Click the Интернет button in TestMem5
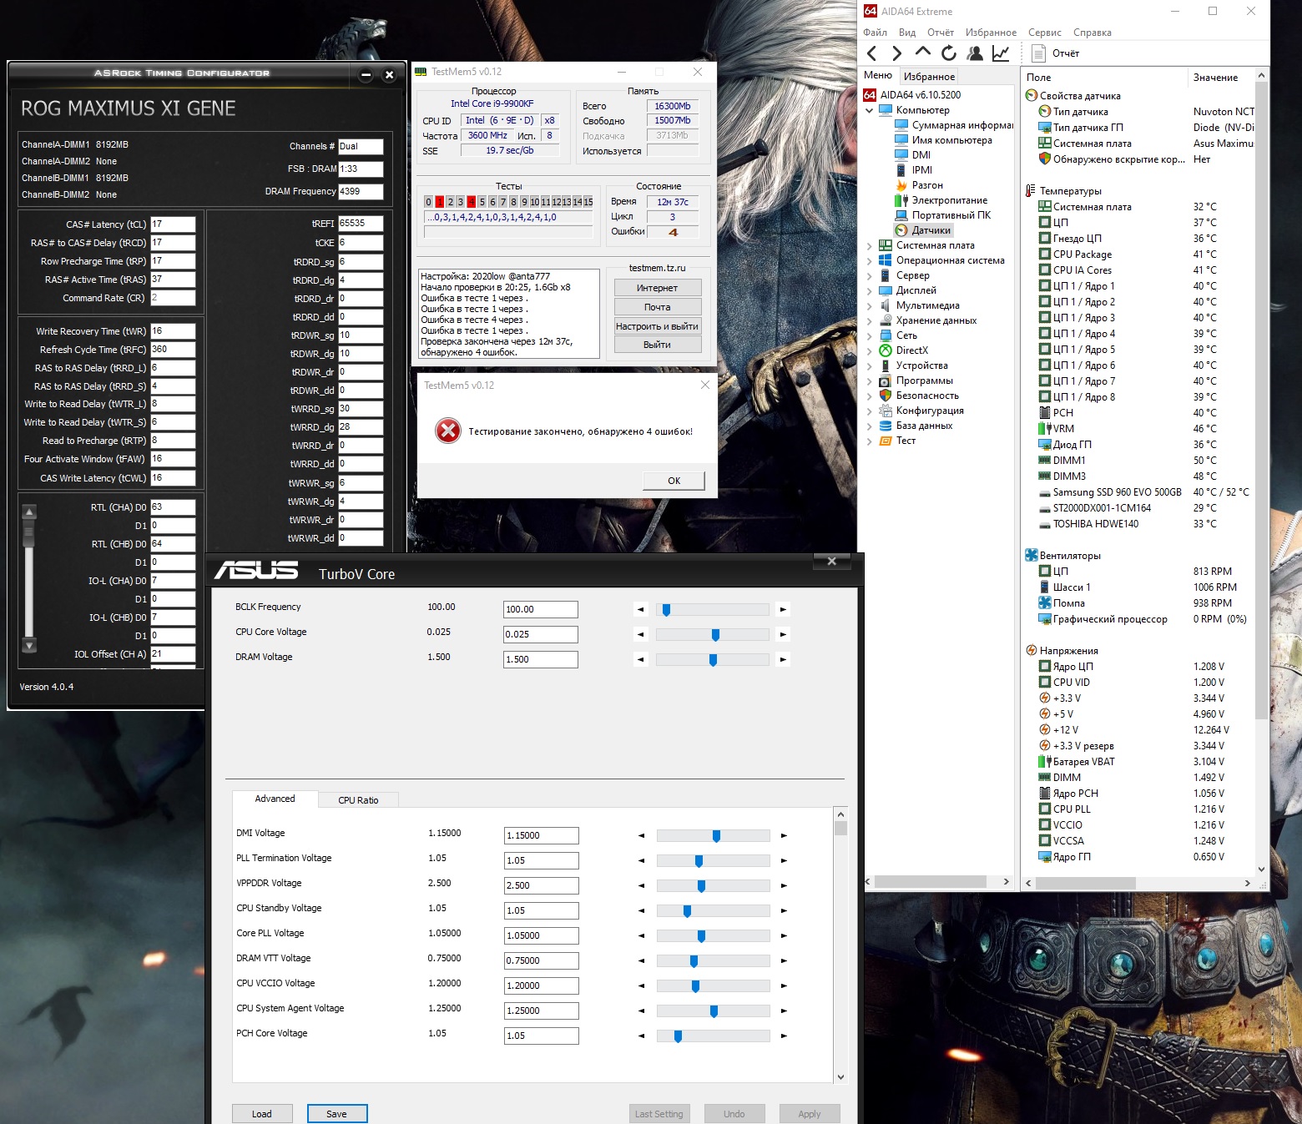Image resolution: width=1302 pixels, height=1124 pixels. point(657,288)
